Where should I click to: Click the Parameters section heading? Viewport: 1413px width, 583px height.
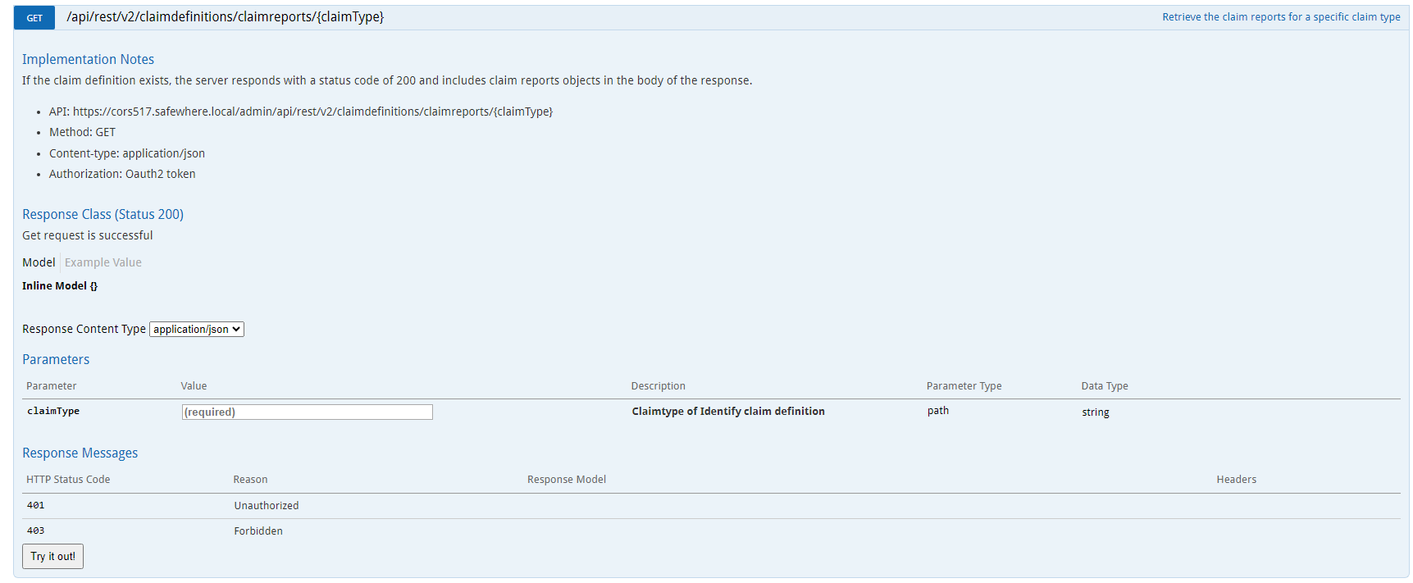point(56,359)
